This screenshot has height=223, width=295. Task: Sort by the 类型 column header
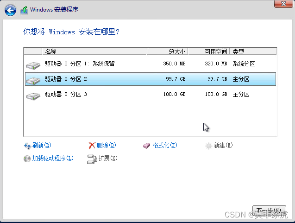(x=253, y=51)
